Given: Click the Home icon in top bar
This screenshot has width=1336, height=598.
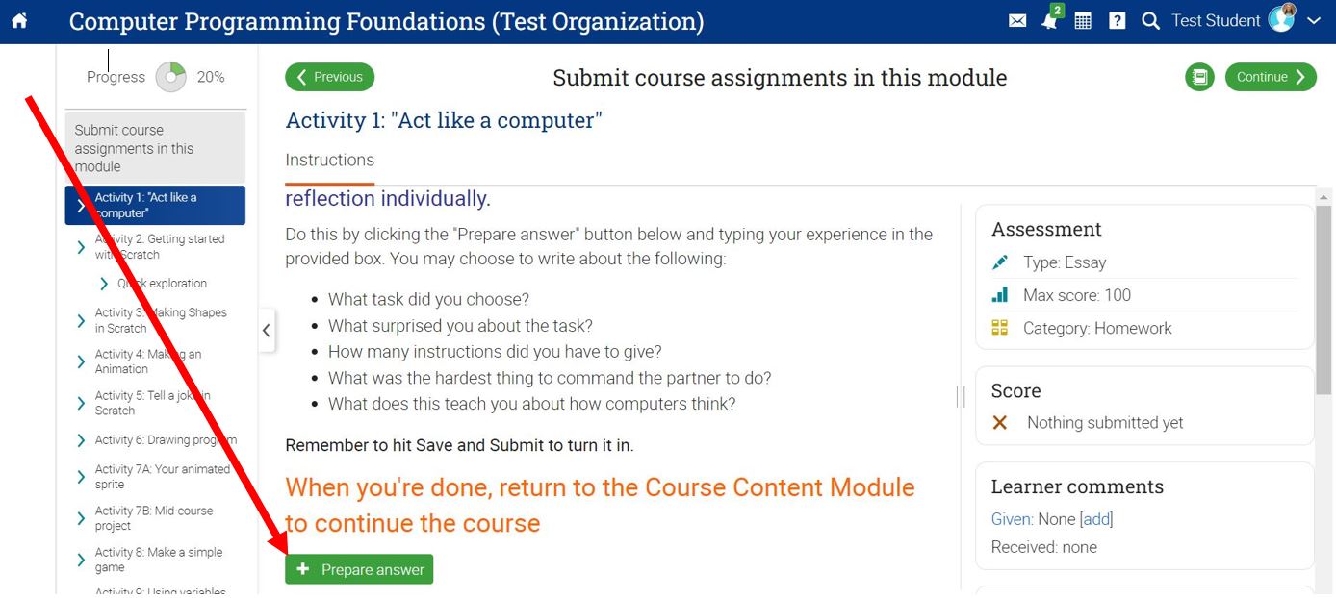Looking at the screenshot, I should (19, 21).
